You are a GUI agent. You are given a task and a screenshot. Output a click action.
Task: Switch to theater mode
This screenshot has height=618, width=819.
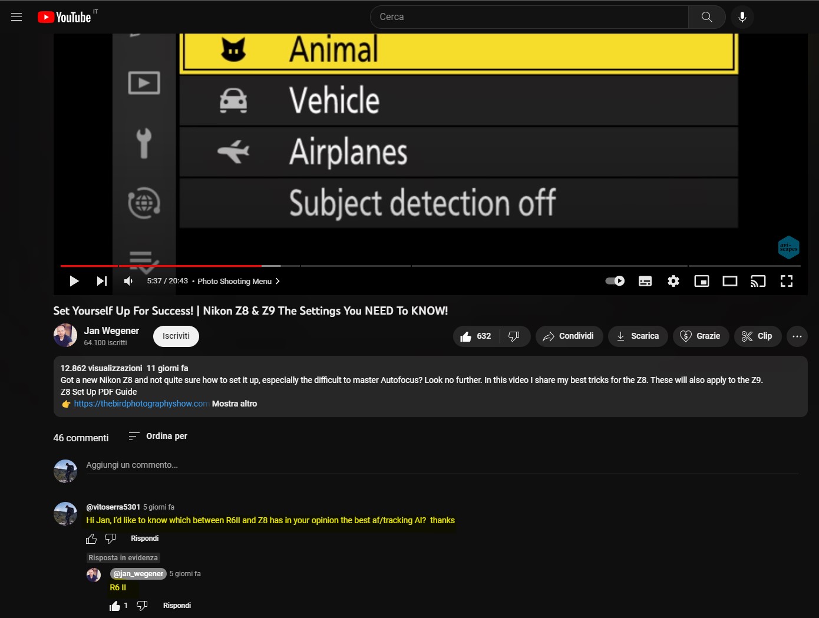coord(730,281)
